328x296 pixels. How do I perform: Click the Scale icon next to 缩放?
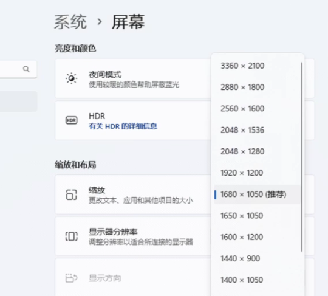pos(71,194)
